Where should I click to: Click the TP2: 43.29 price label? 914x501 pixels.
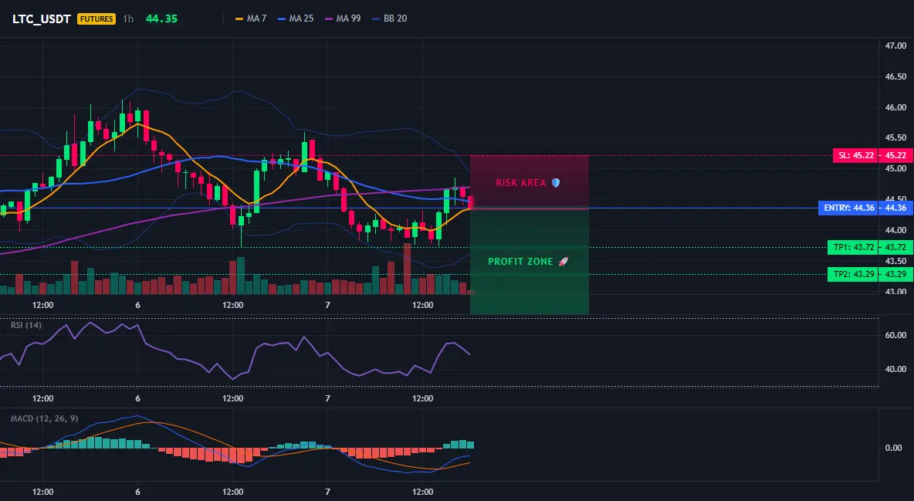853,274
